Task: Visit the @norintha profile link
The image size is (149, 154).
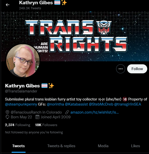Action: tap(55, 104)
